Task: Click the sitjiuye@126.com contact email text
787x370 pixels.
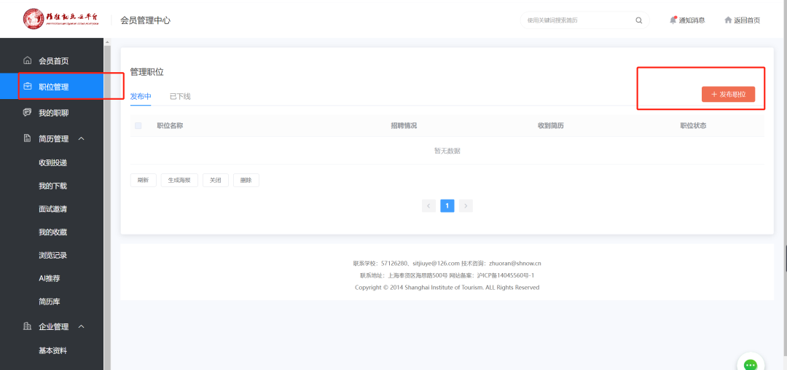Action: (436, 263)
